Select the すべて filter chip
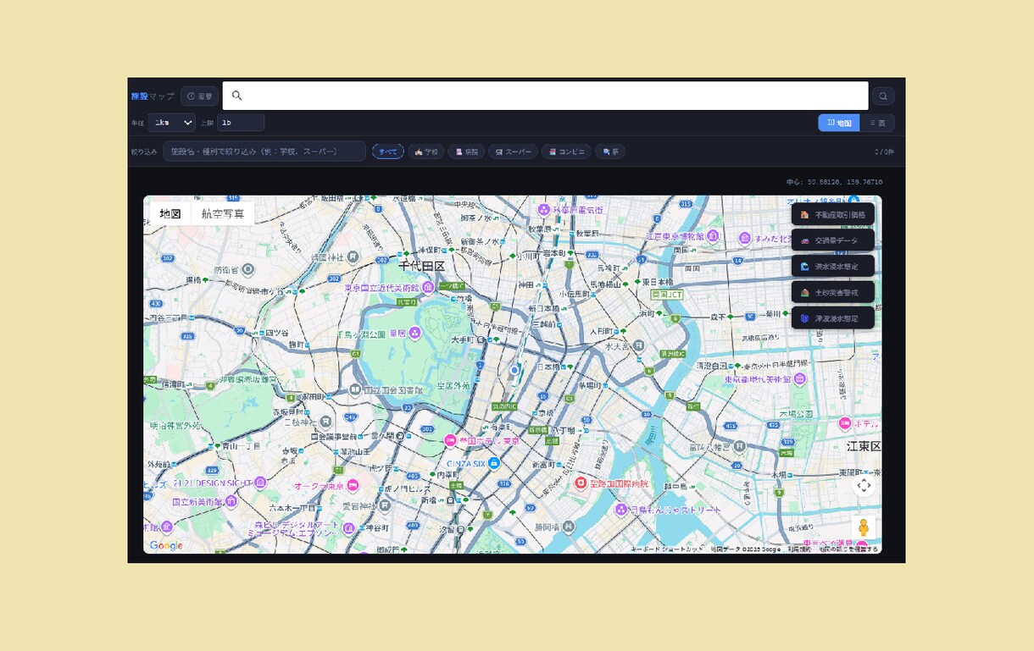The height and width of the screenshot is (651, 1034). pyautogui.click(x=388, y=152)
